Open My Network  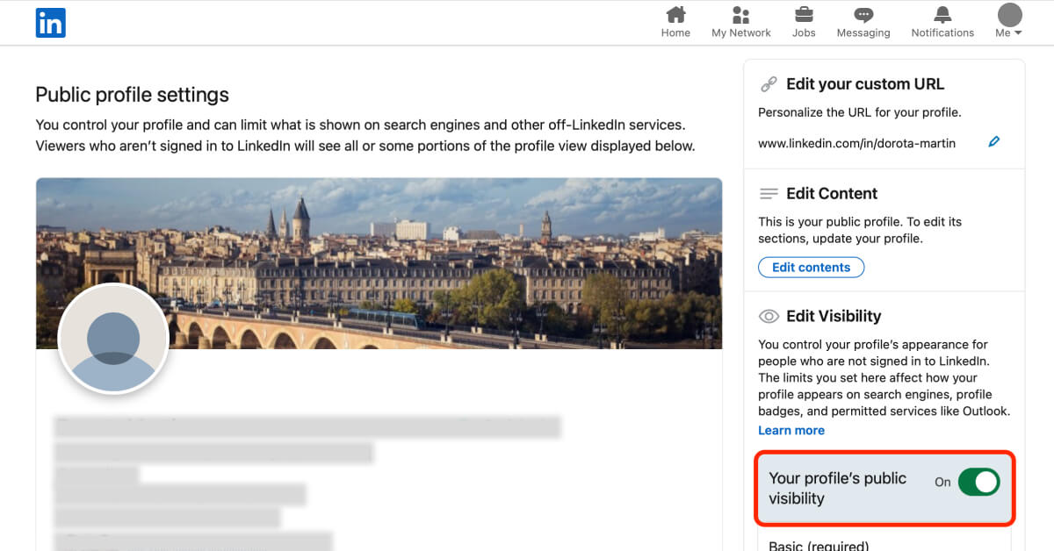point(740,22)
